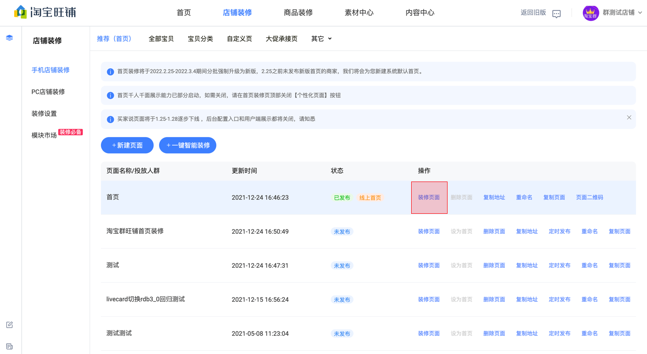This screenshot has width=647, height=354.
Task: Click 装修页面 for 淘宝群旺铺首页装修 row
Action: pyautogui.click(x=429, y=231)
